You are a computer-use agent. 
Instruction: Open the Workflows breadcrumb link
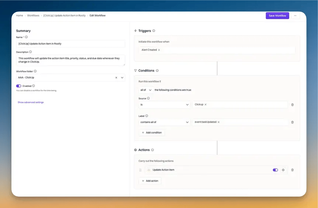(x=33, y=15)
